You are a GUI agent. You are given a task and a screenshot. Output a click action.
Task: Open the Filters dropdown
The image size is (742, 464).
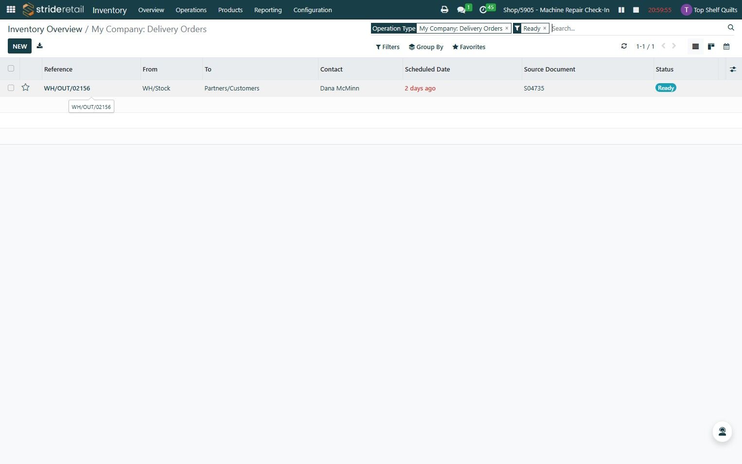tap(388, 47)
